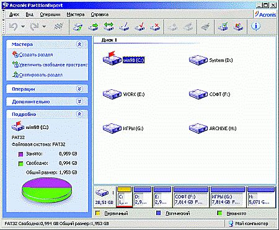Click the Redo toolbar icon
279x230 pixels.
[35, 27]
